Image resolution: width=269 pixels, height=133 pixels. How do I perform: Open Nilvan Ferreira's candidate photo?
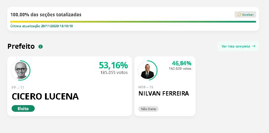pos(146,70)
